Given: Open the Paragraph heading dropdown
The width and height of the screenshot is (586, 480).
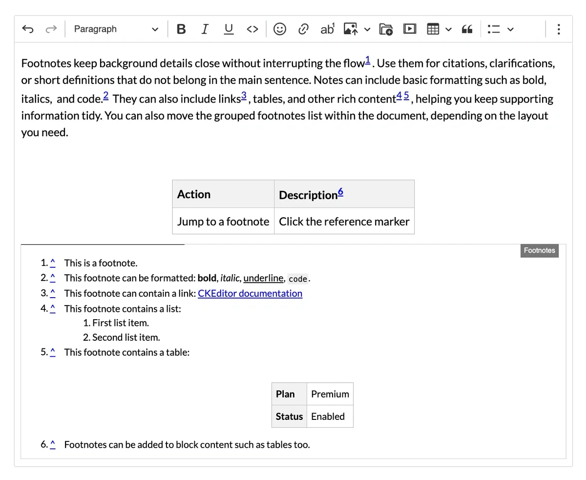Looking at the screenshot, I should point(116,29).
